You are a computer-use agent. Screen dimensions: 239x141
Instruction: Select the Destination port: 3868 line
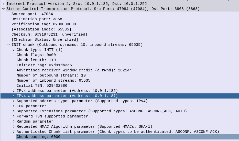click(x=37, y=19)
